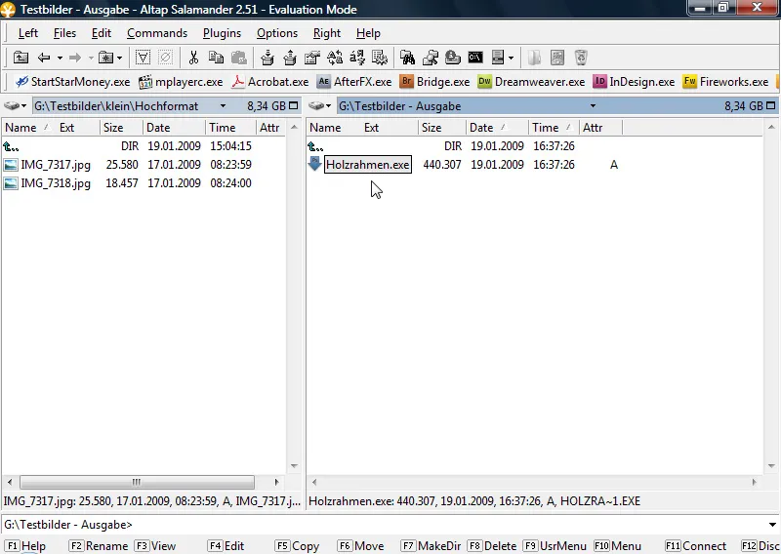
Task: Sort left panel by Size column
Action: tap(121, 128)
